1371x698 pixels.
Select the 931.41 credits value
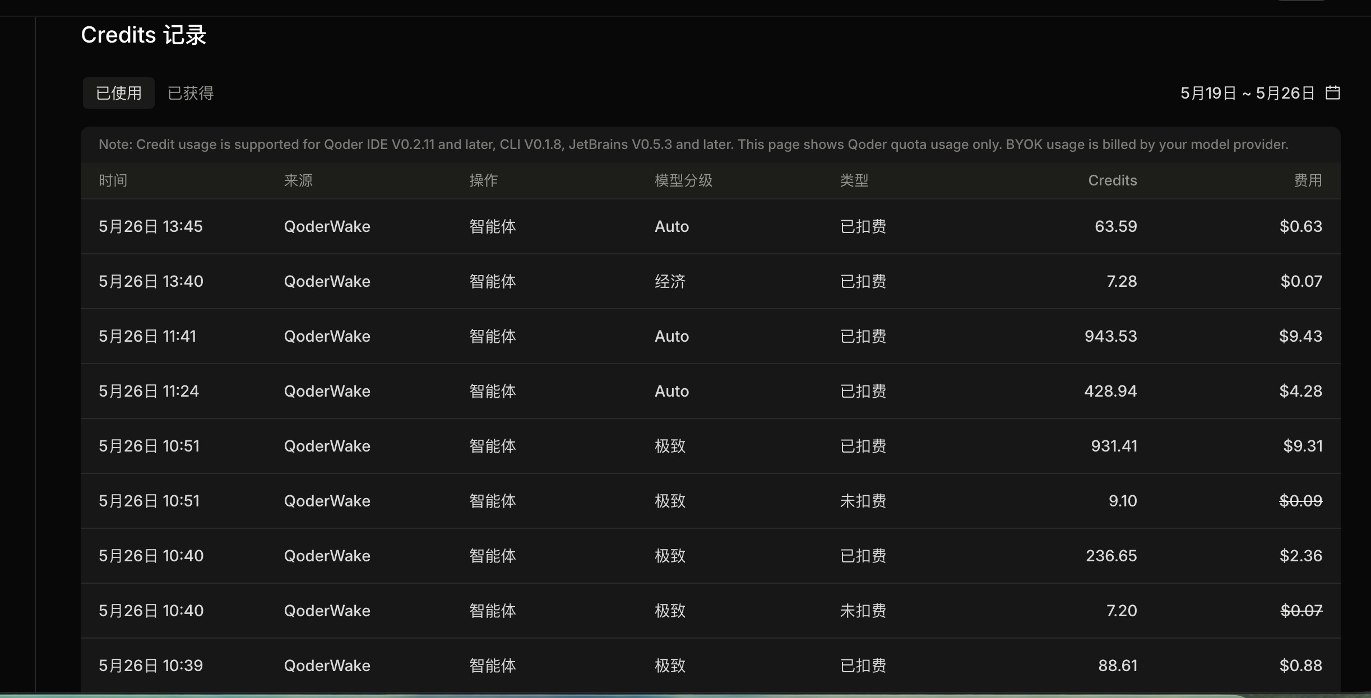tap(1114, 446)
